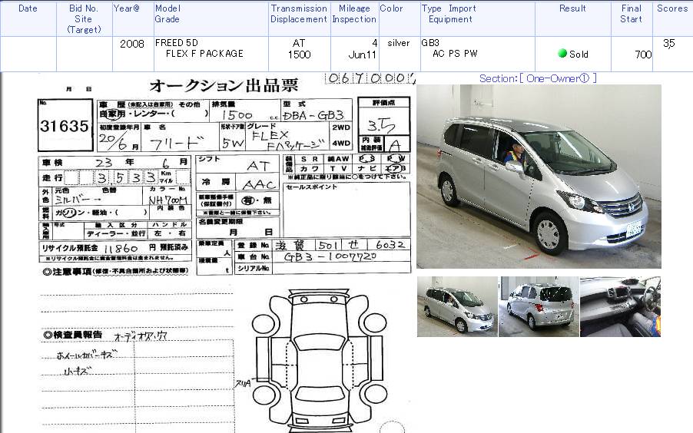The height and width of the screenshot is (433, 693).
Task: Click the Scores column header
Action: pos(672,8)
